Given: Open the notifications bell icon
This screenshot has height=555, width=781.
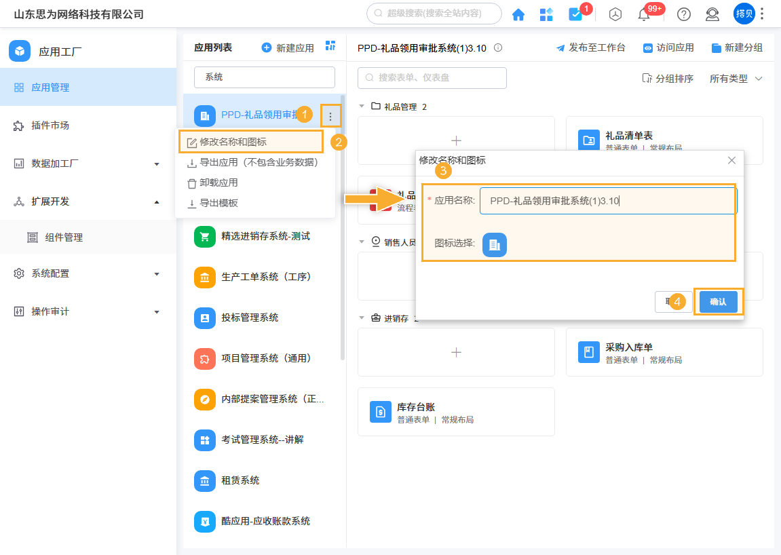Looking at the screenshot, I should pyautogui.click(x=645, y=14).
